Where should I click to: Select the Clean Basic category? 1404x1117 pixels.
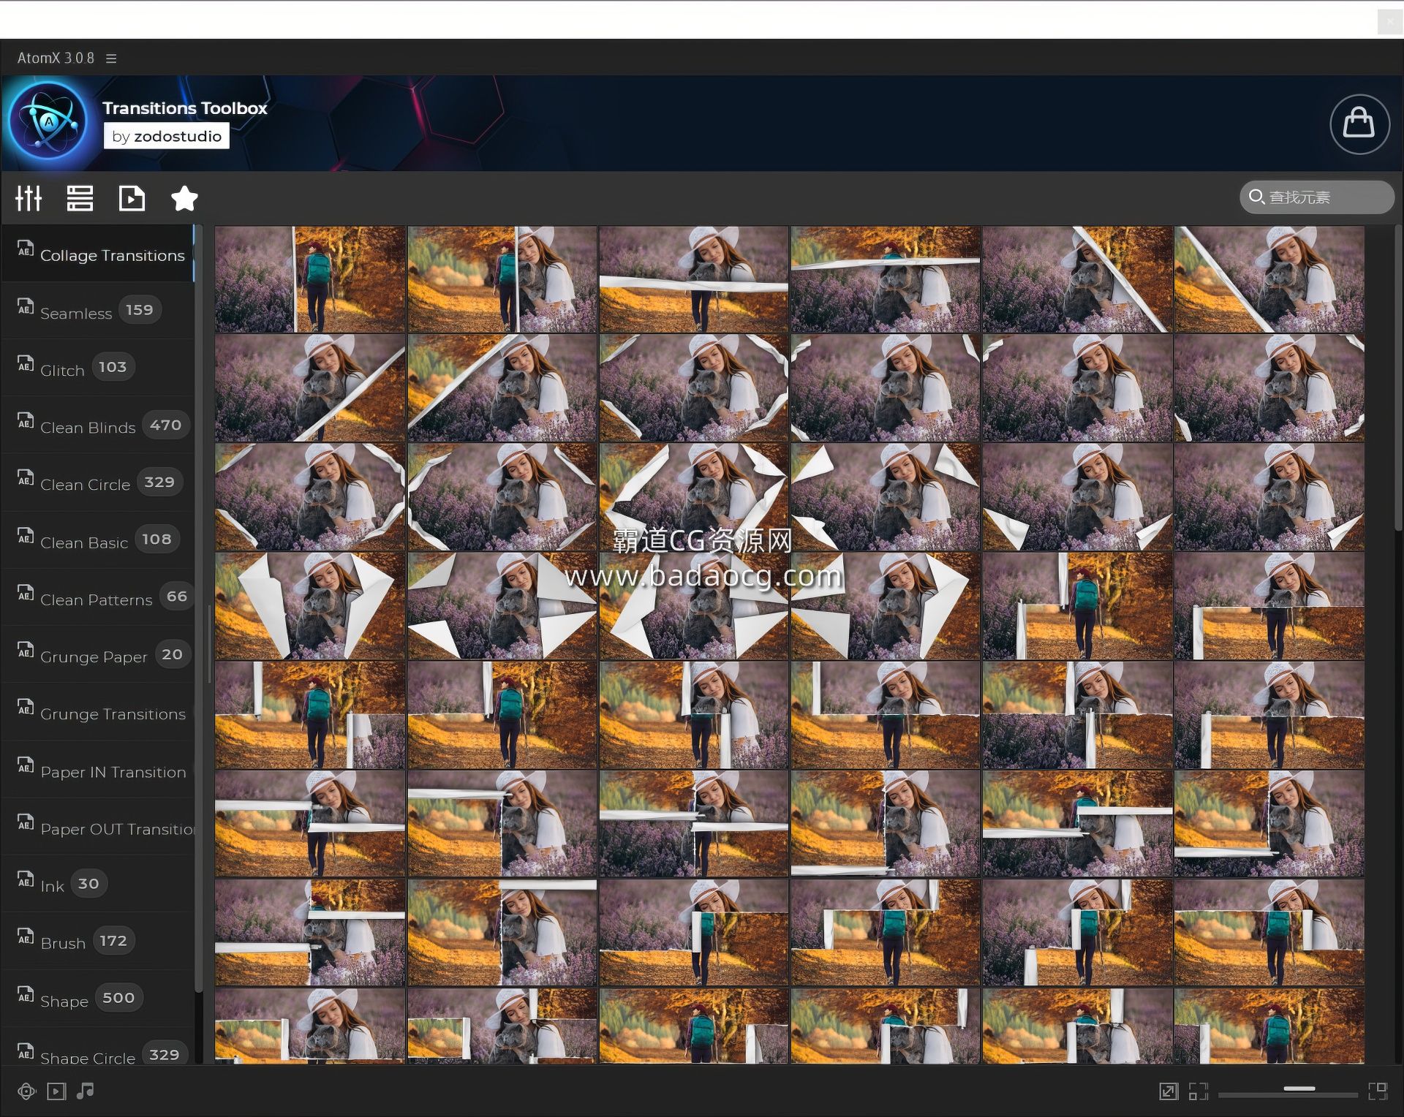[98, 540]
